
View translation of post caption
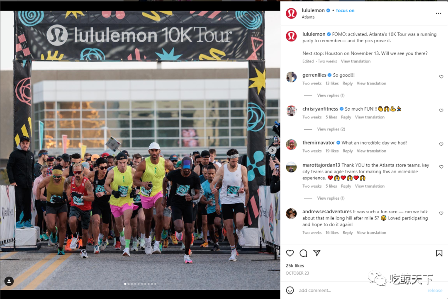(355, 61)
